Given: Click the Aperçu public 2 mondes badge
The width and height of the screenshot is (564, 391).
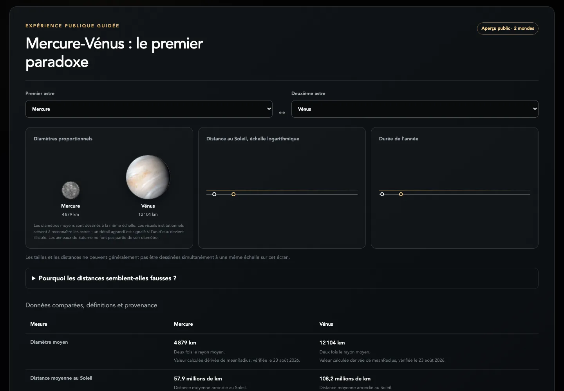Looking at the screenshot, I should click(508, 29).
